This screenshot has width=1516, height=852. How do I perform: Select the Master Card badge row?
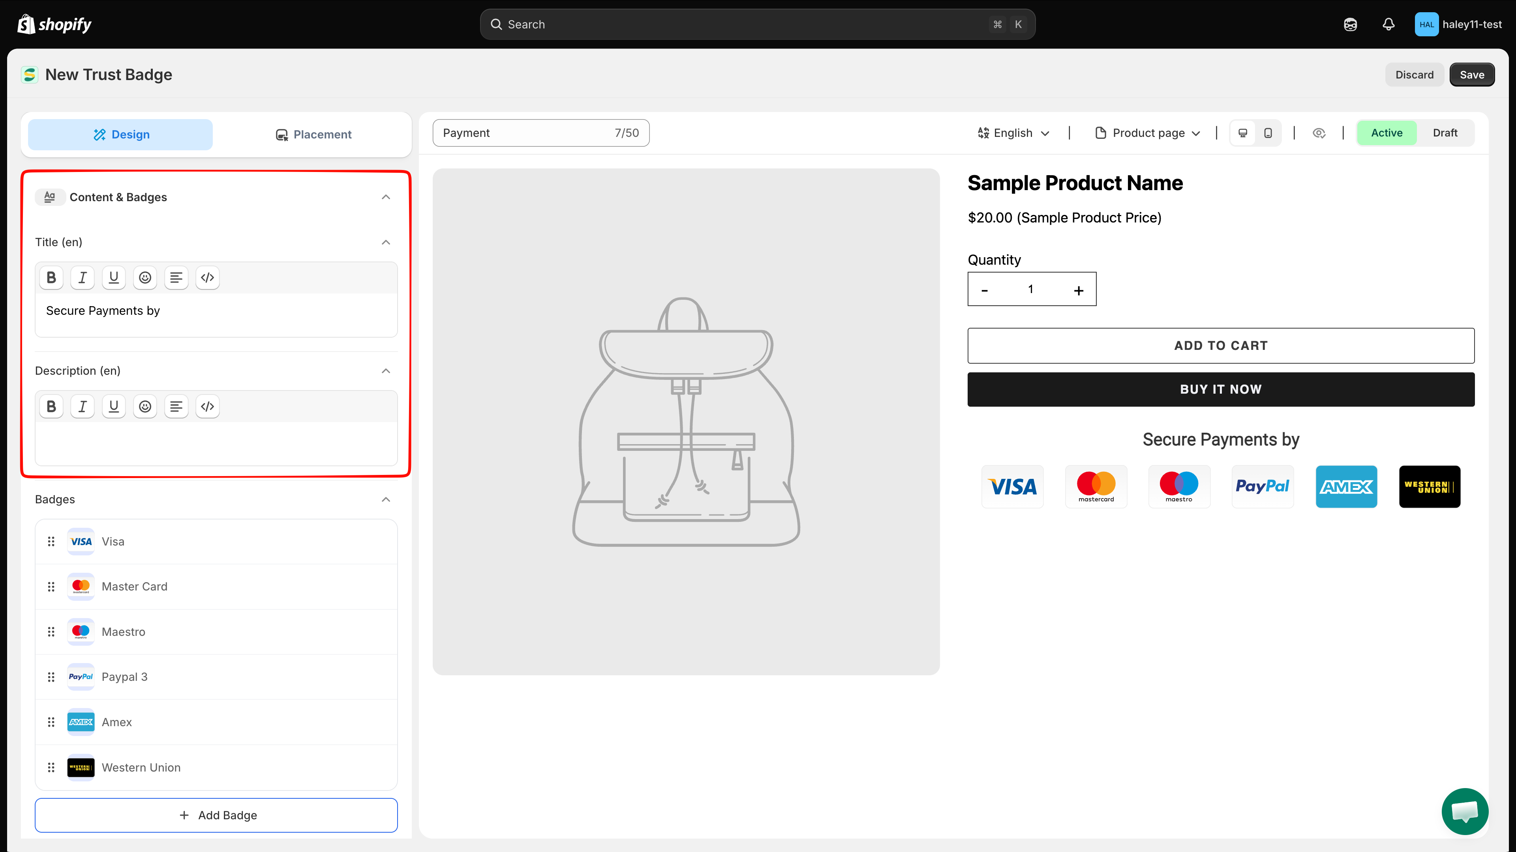click(x=216, y=587)
